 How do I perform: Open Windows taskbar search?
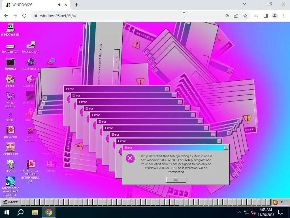point(20,212)
